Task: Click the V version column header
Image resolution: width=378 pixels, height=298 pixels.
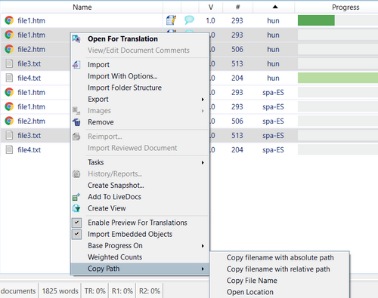Action: coord(211,8)
